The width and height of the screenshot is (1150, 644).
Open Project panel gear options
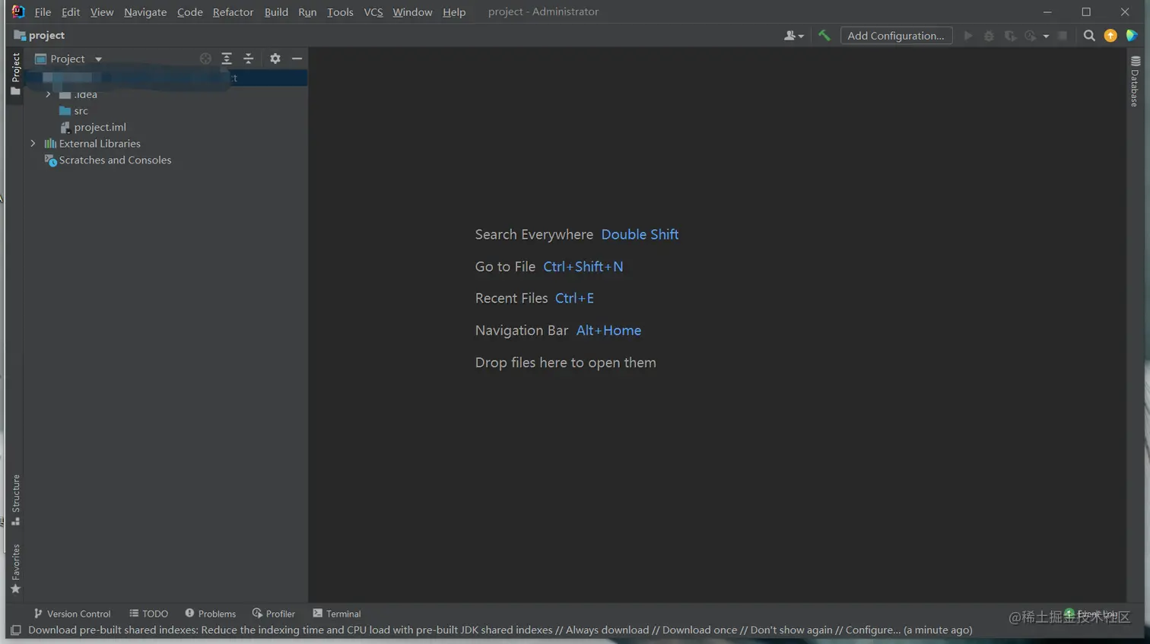275,59
